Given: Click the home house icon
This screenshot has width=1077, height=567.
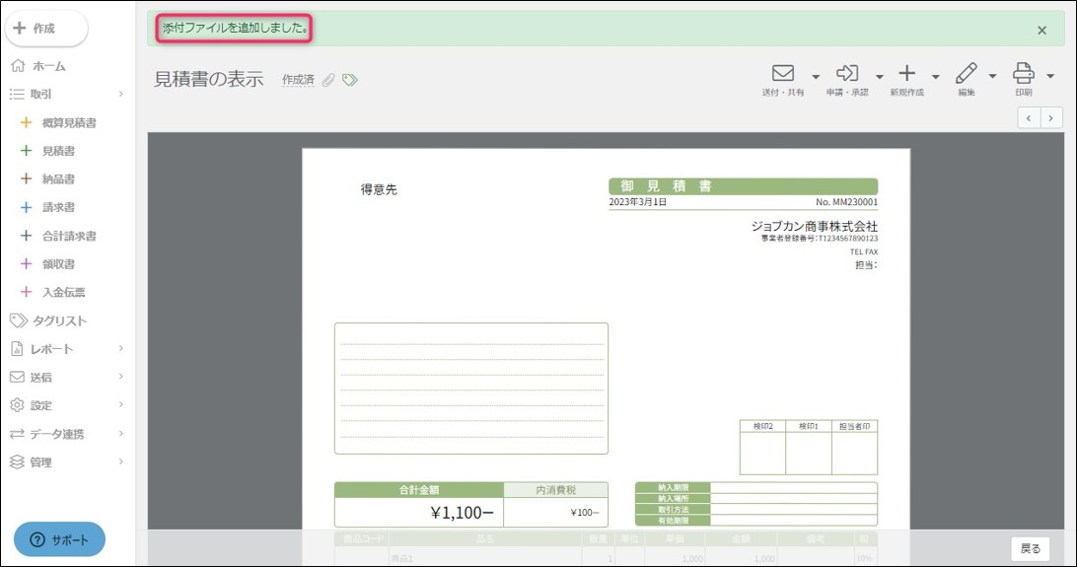Looking at the screenshot, I should point(18,66).
